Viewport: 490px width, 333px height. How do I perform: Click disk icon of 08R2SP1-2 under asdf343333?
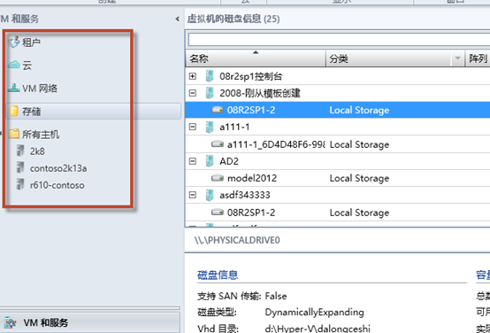click(218, 213)
